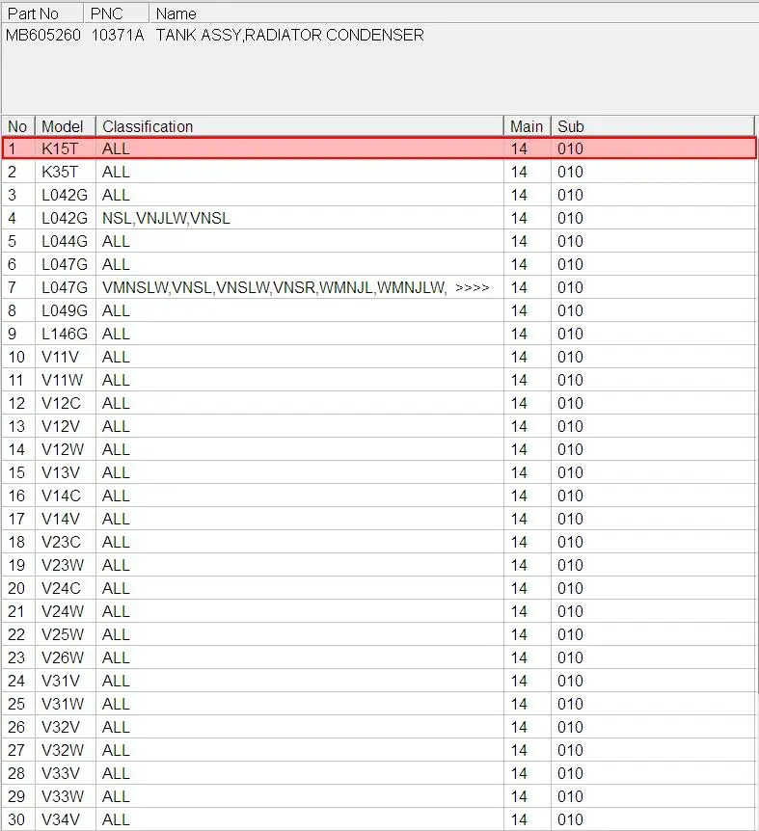Select the V14V model row

coord(379,519)
